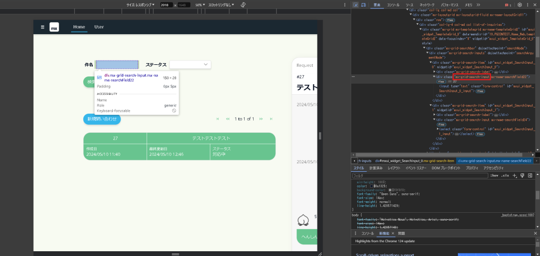Click the mx logo icon

click(54, 27)
